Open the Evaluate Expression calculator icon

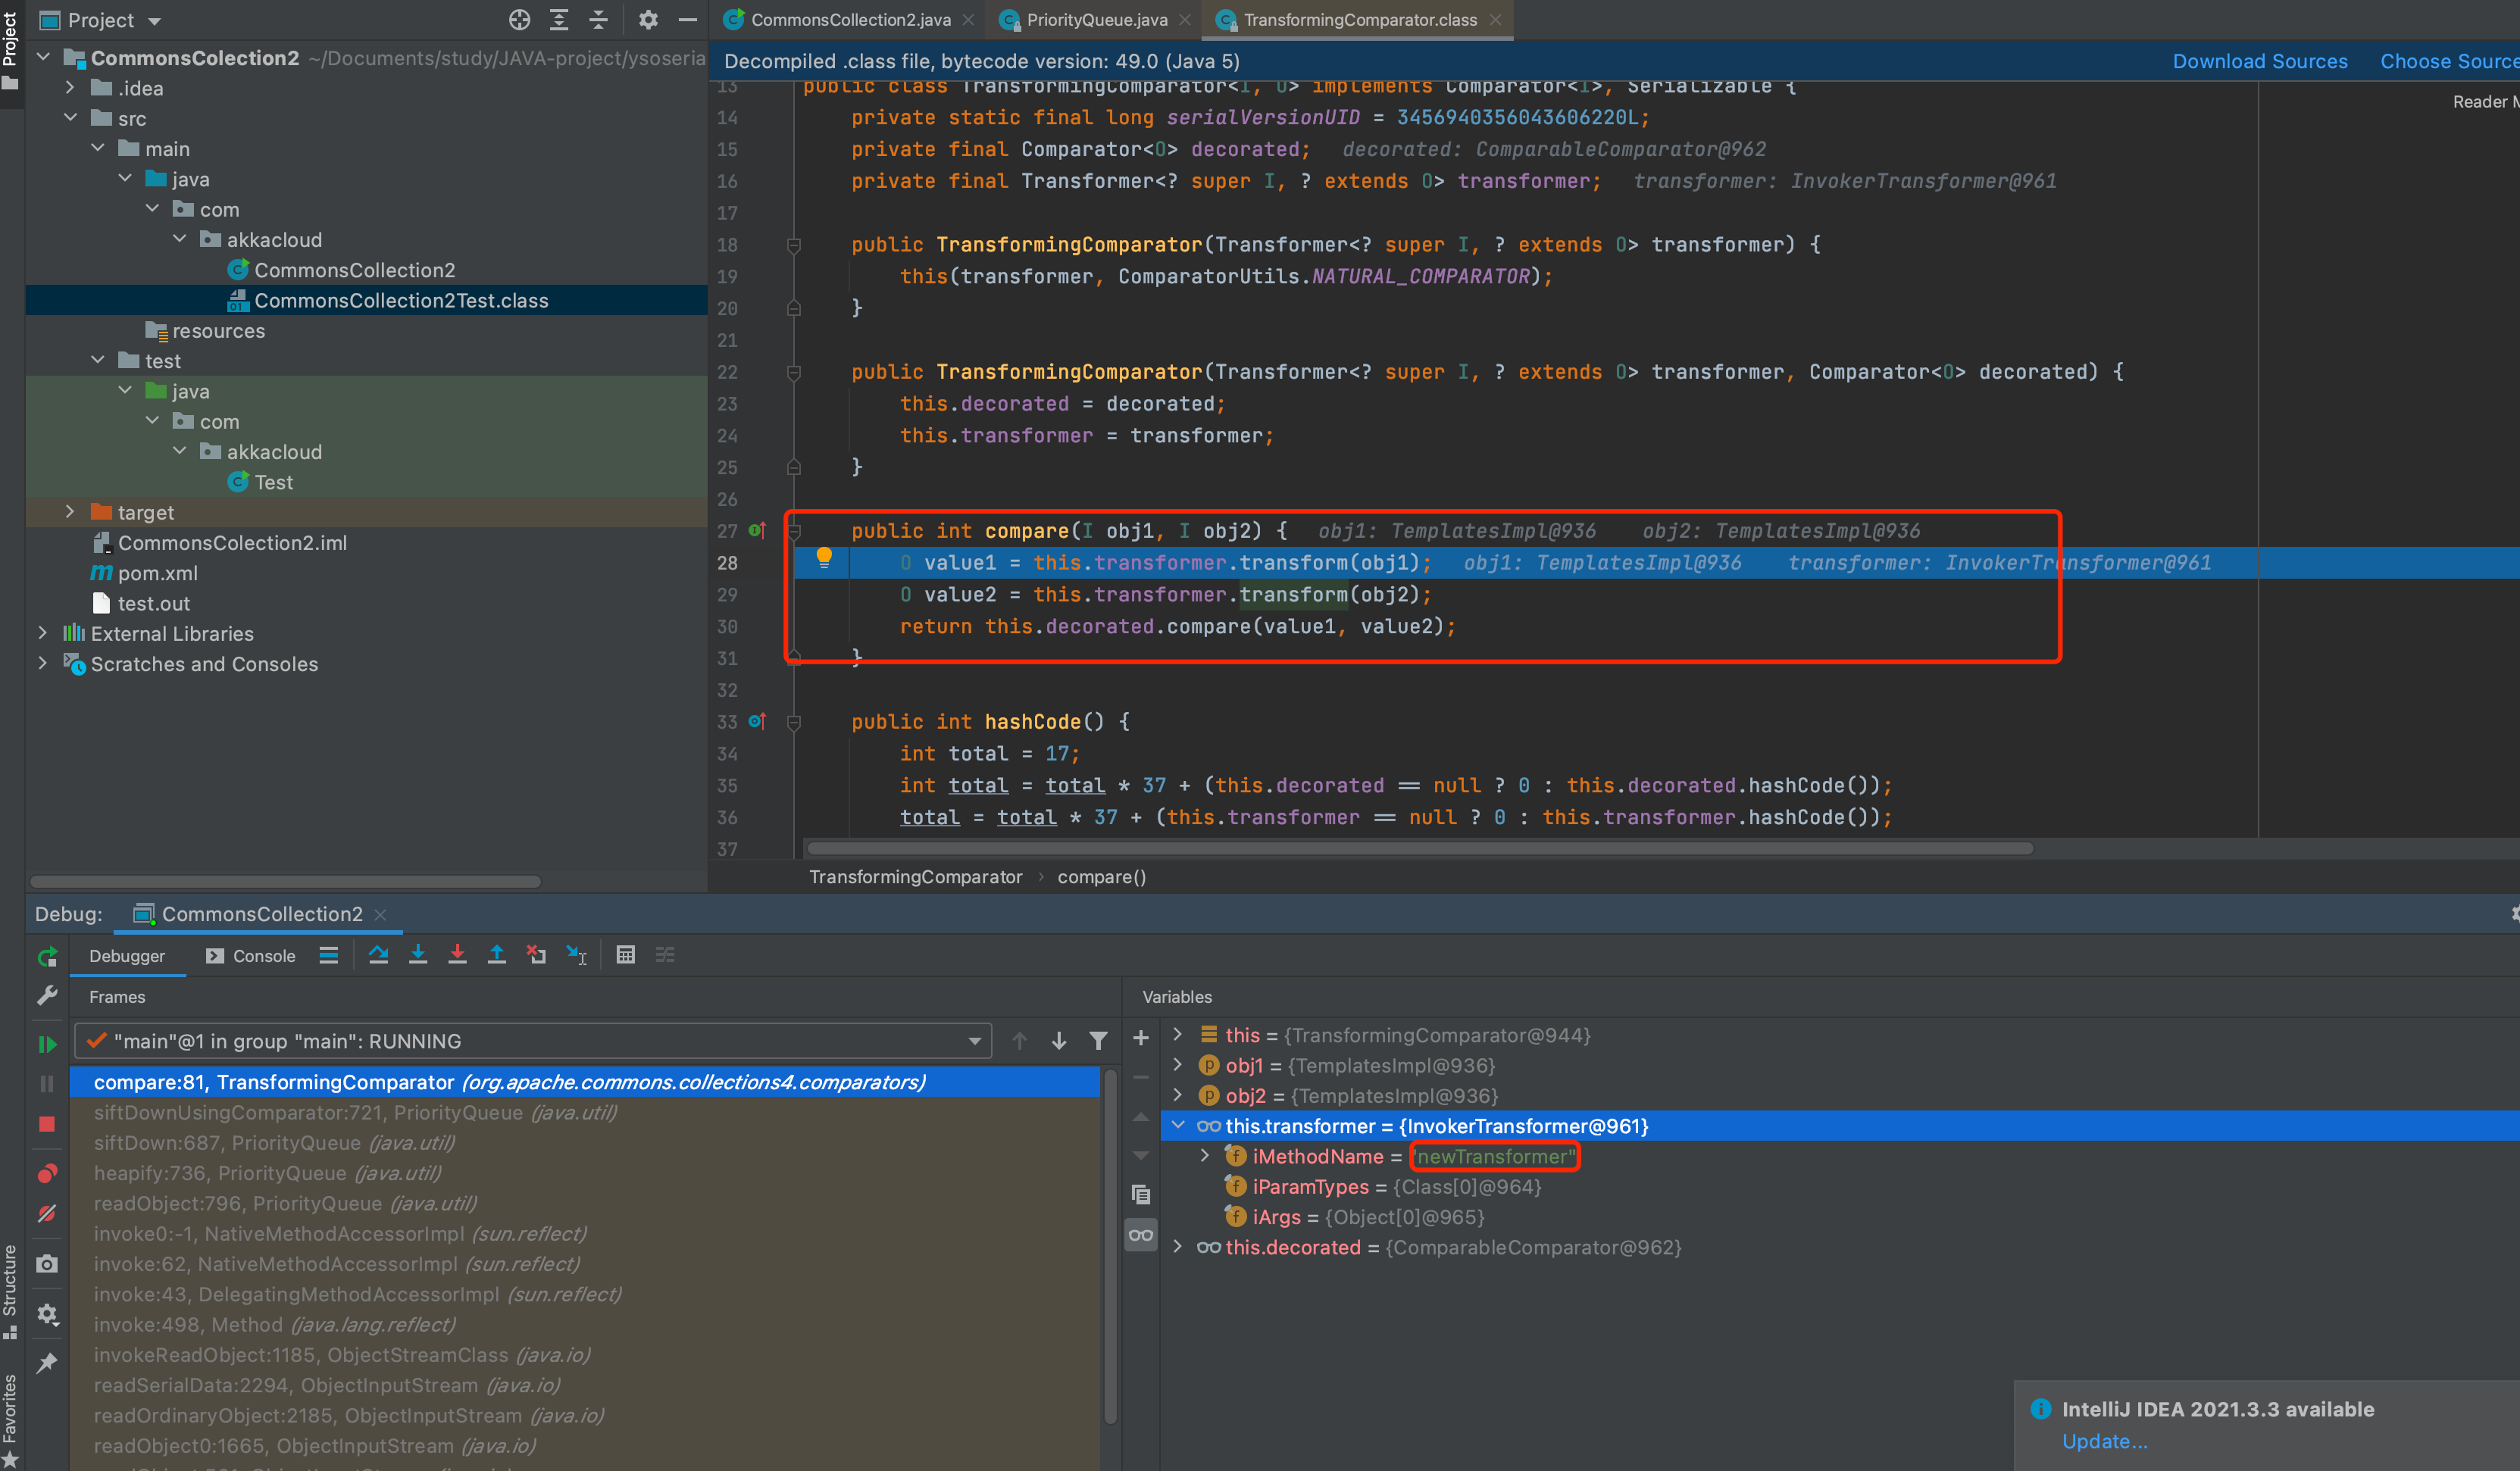tap(626, 955)
